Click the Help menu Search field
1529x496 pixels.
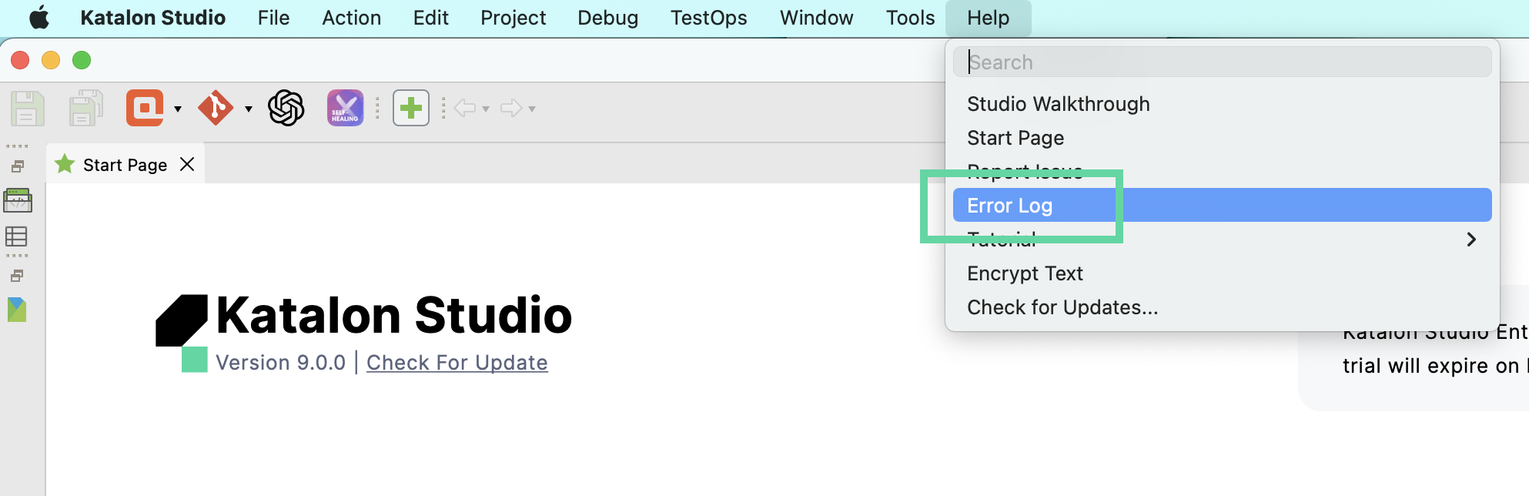coord(1222,62)
